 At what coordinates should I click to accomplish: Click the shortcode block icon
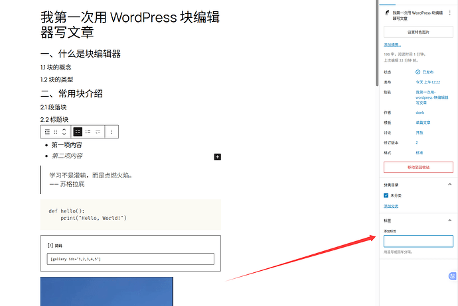pyautogui.click(x=50, y=245)
